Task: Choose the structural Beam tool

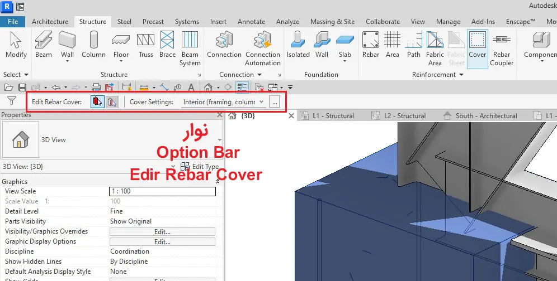Action: click(43, 45)
